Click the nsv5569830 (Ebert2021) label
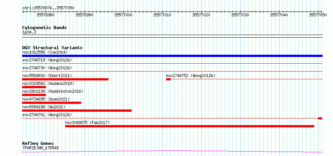The image size is (333, 156). point(47,76)
